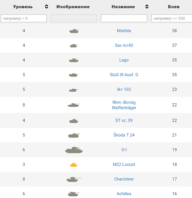The image size is (192, 198).
Task: Select level 6 in O-I row
Action: (x=24, y=150)
